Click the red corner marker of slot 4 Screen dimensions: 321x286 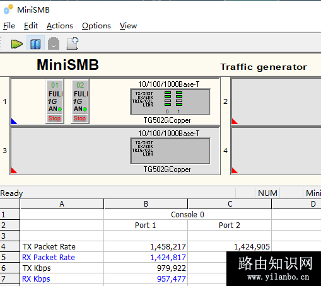(x=234, y=171)
